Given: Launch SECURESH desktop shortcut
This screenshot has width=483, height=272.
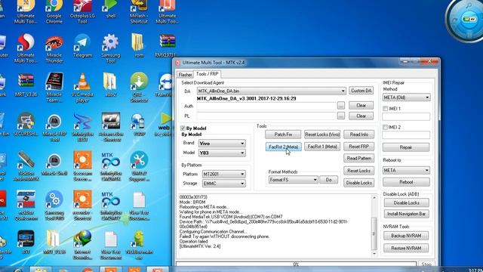Looking at the screenshot, I should point(26,125).
